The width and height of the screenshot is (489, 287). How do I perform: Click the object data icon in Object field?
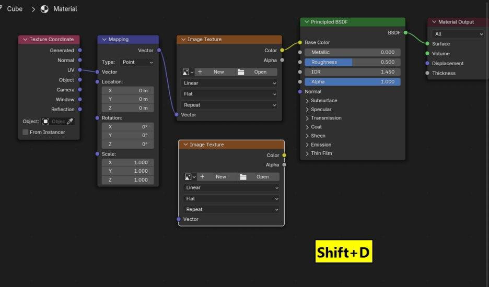[x=45, y=121]
